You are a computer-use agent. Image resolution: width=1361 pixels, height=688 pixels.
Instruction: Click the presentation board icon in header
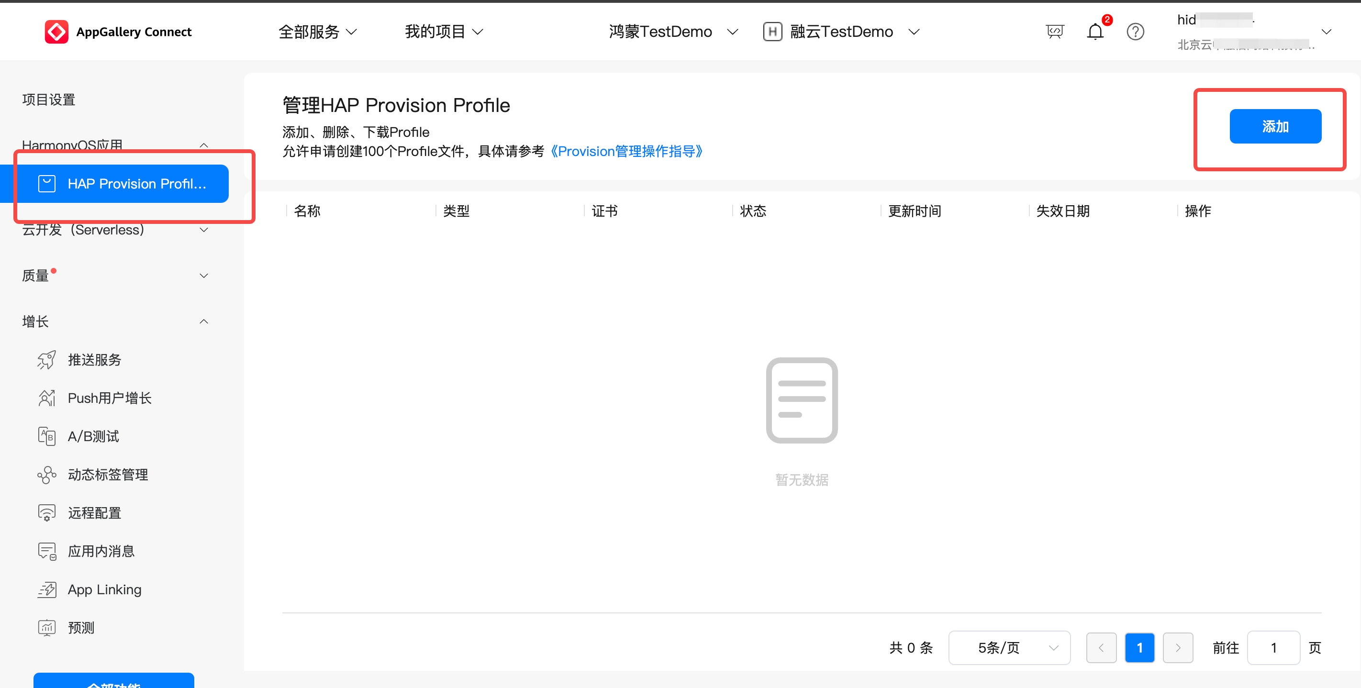(x=1055, y=32)
